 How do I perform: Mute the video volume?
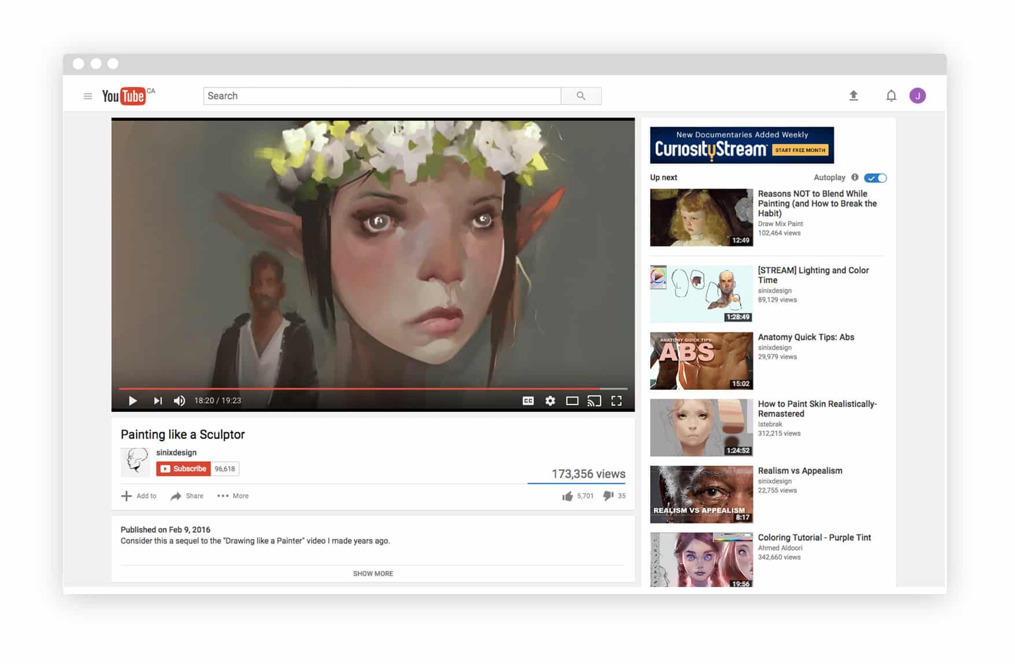tap(179, 400)
